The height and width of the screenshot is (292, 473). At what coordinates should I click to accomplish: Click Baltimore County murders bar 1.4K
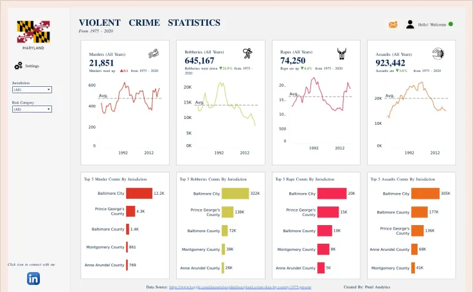pos(128,229)
